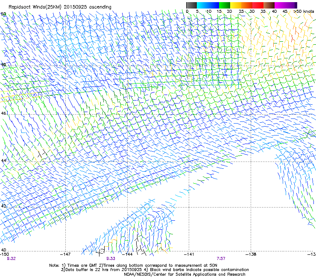Click the magenta-purple 40-50 knots color segment

coord(286,5)
